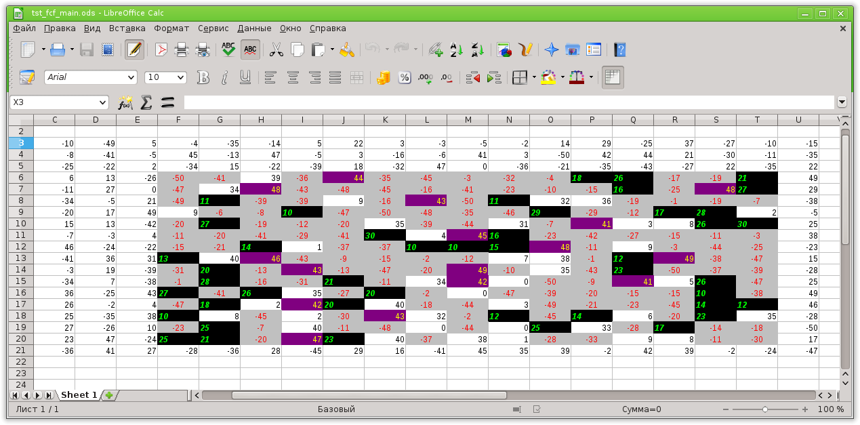Click the Sum sigma icon
860x425 pixels.
coord(146,102)
